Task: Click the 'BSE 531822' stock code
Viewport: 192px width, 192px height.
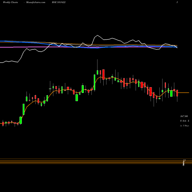Action: pyautogui.click(x=59, y=2)
